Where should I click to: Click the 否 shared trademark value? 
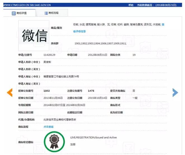coord(134,91)
